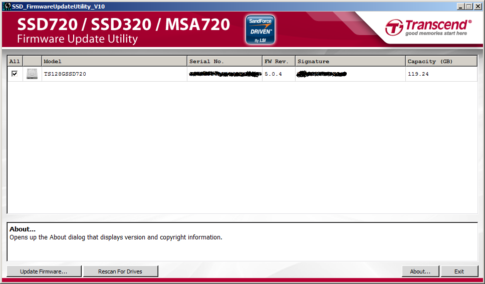Close the SSD_FirmwareUpdateUtility_V10 window
Screen dimensions: 485x284
click(x=477, y=6)
